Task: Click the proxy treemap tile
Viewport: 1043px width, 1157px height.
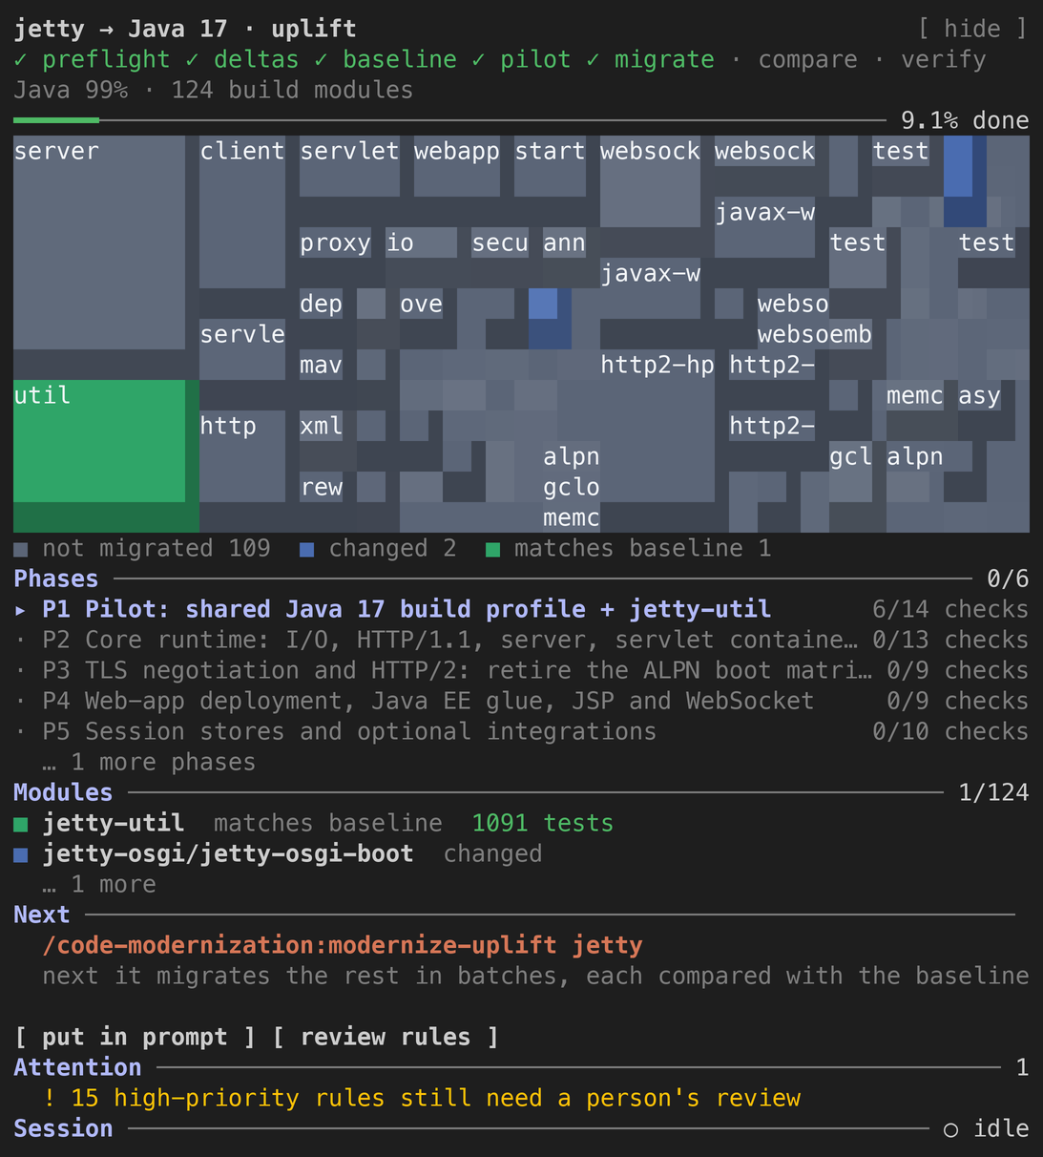Action: click(x=335, y=242)
